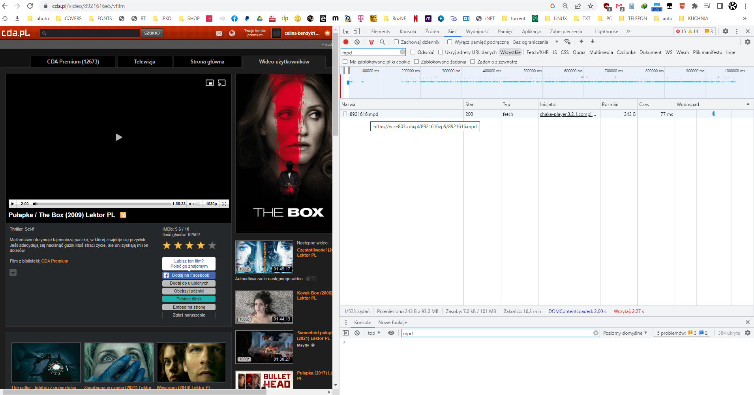Open the top context selector dropdown

tap(373, 333)
